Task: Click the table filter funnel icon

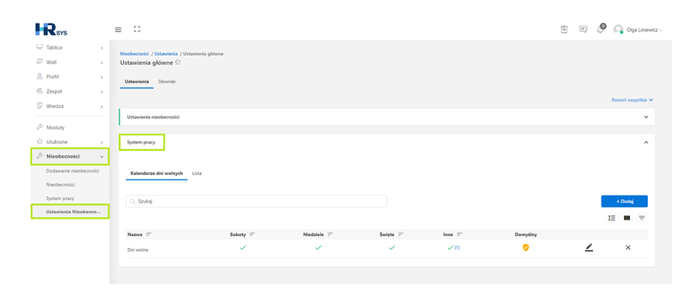Action: 642,218
